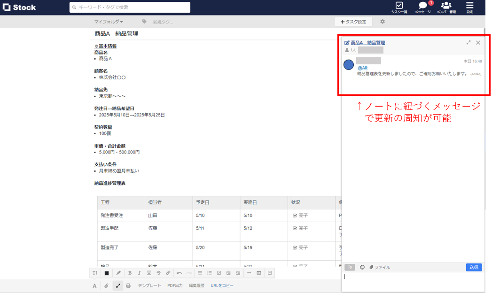Click the +タスク設定 button
492x293 pixels.
point(353,22)
